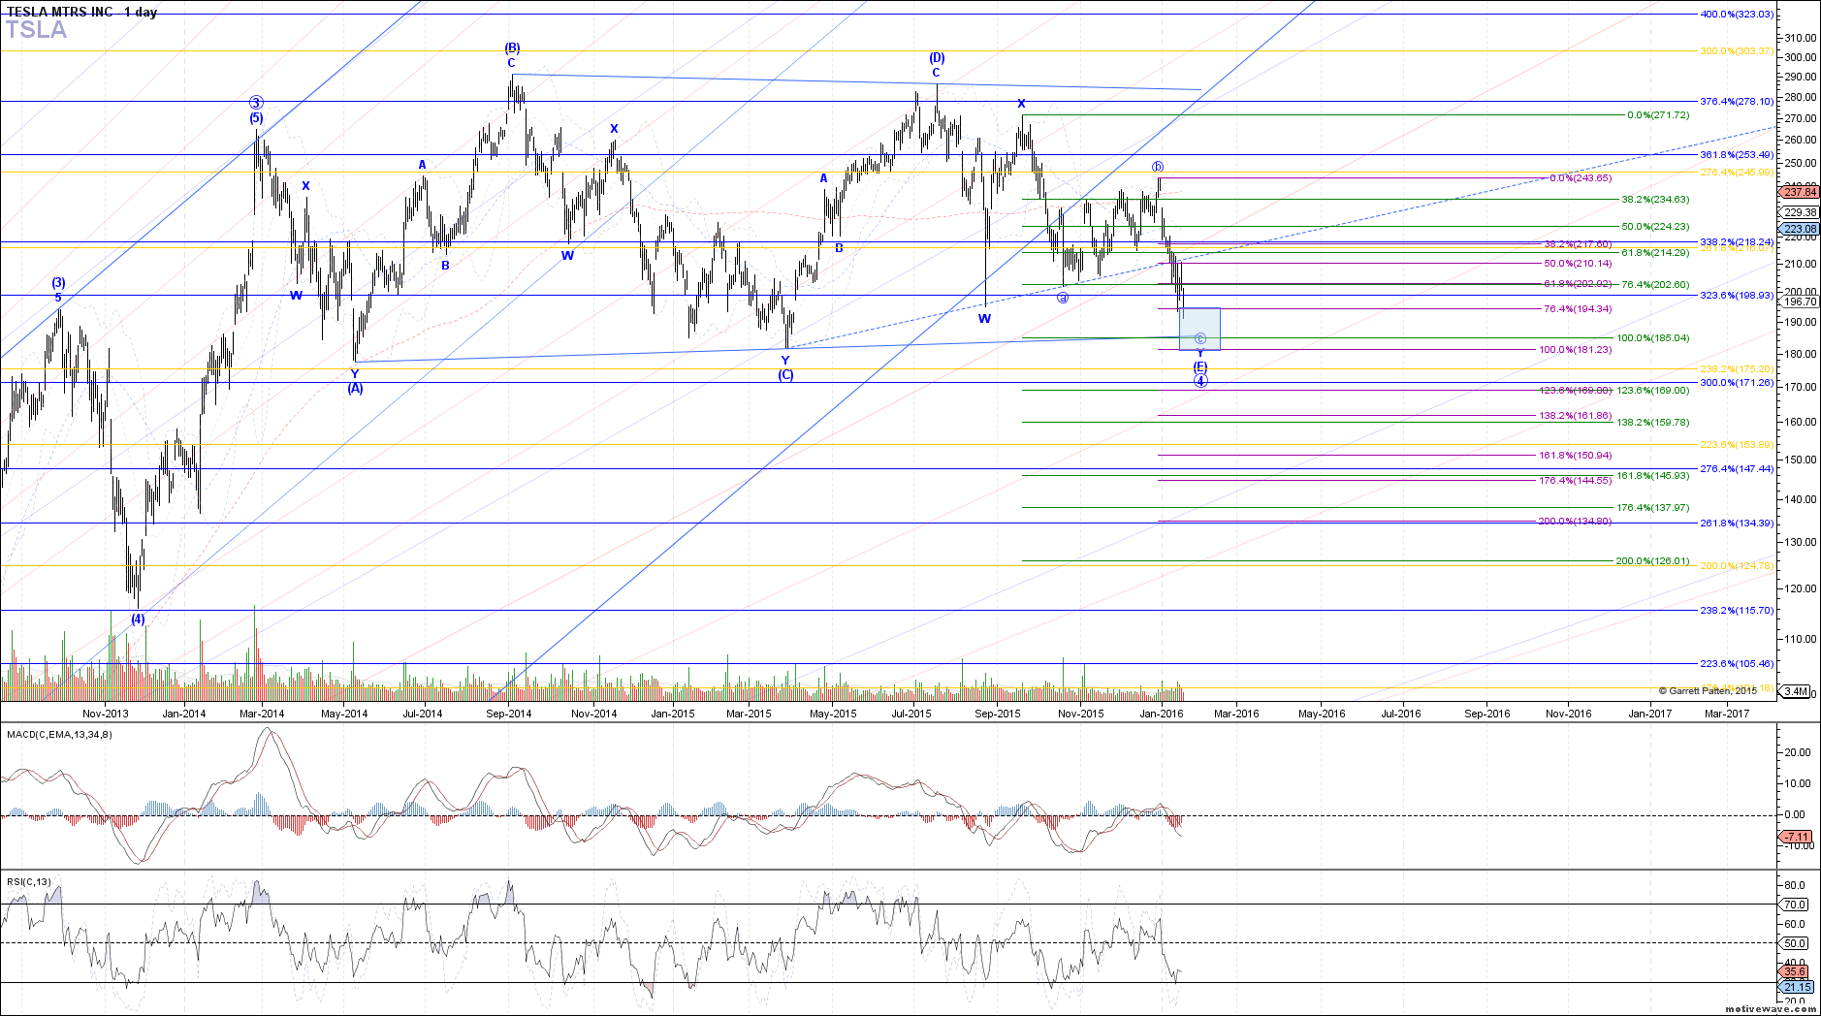Click the yellow 300.0%(303.37) level label

coord(1738,50)
